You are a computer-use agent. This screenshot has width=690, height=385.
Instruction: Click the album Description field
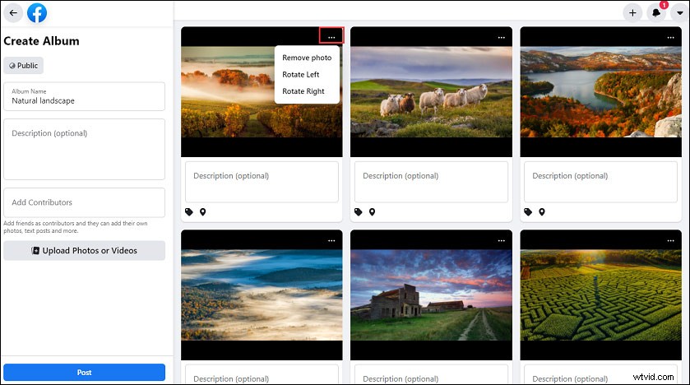tap(84, 149)
